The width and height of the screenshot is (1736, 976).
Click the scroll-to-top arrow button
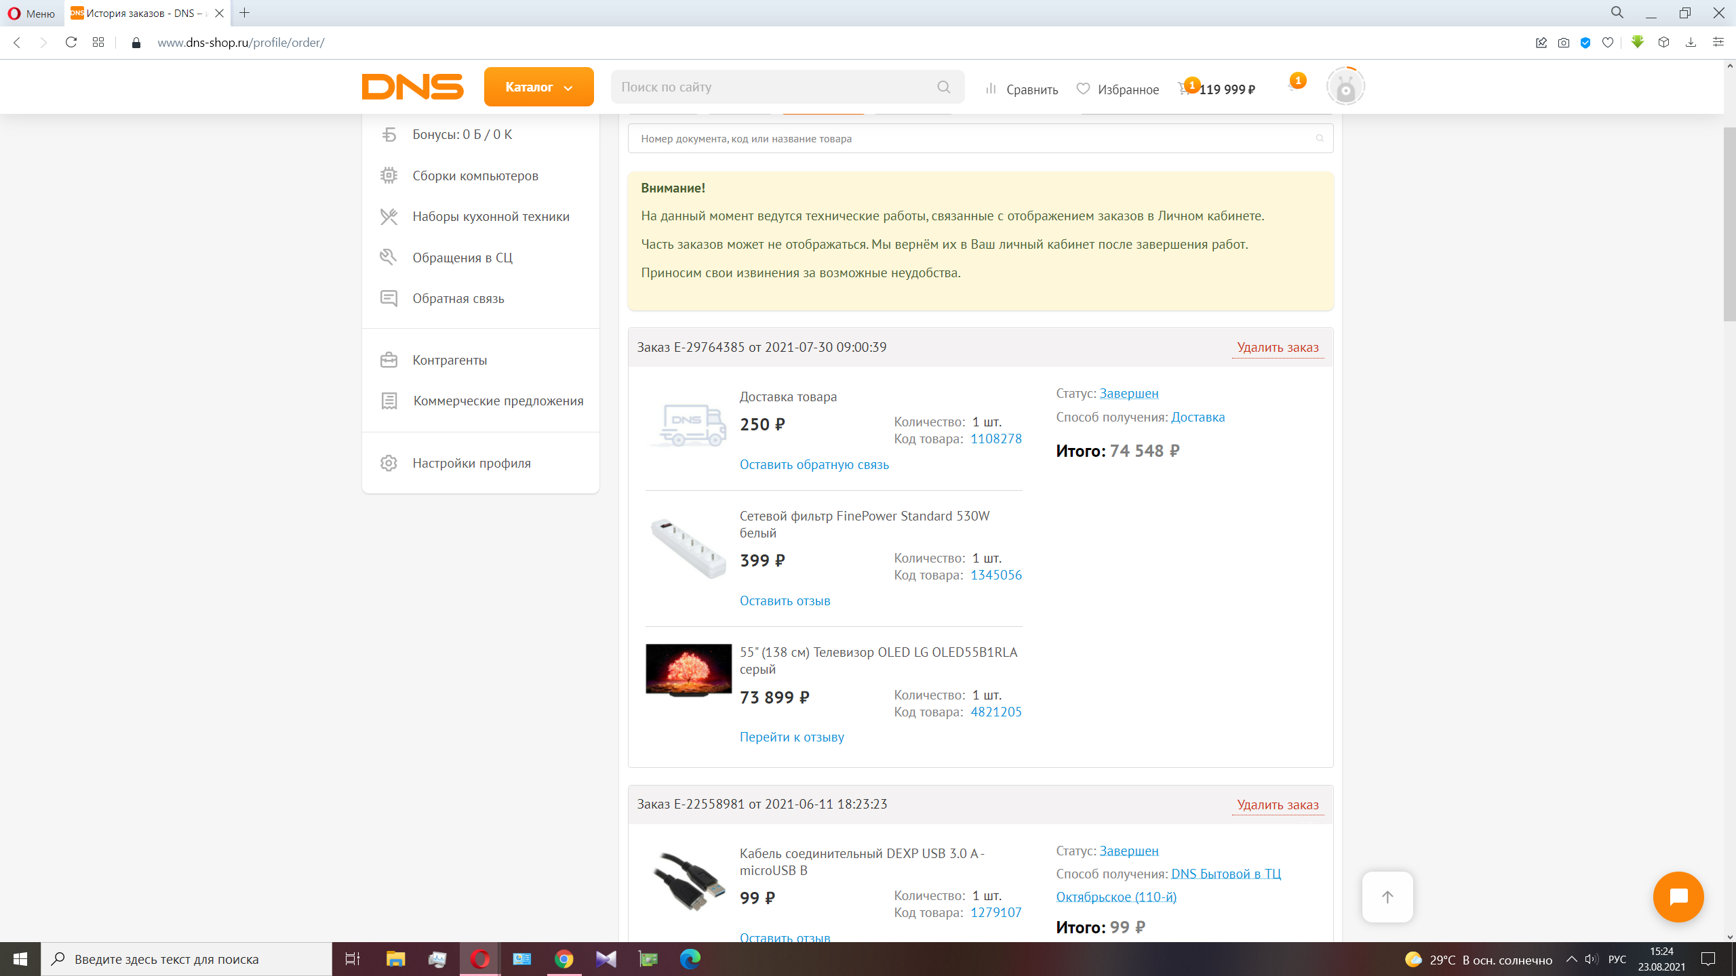coord(1387,897)
